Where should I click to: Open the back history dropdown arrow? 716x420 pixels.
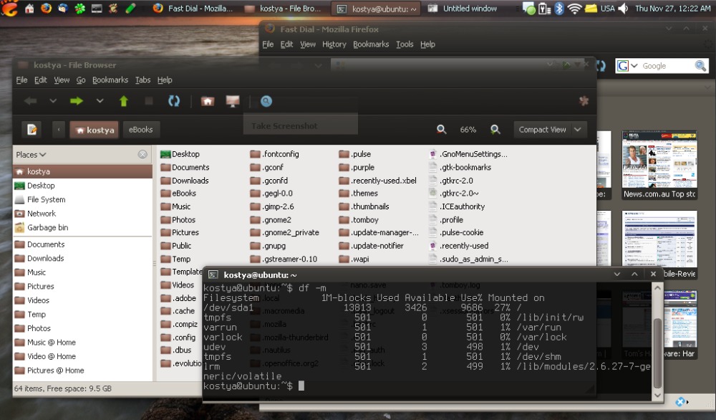[x=53, y=101]
